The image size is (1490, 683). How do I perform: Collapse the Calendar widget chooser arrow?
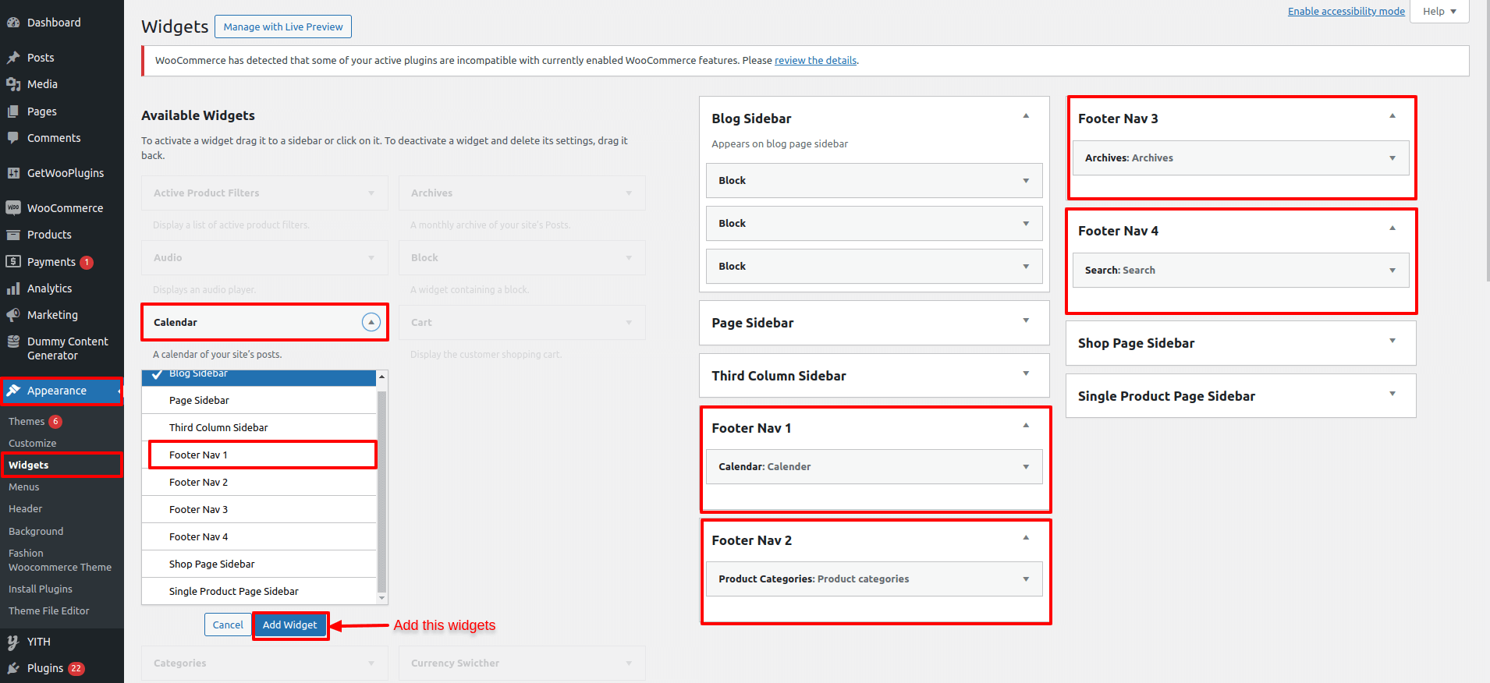[x=371, y=322]
